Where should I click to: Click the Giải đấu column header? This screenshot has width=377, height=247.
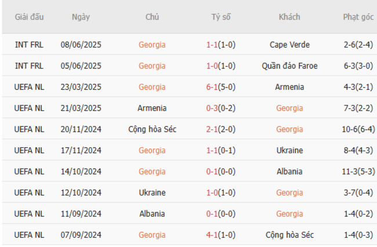coord(29,17)
